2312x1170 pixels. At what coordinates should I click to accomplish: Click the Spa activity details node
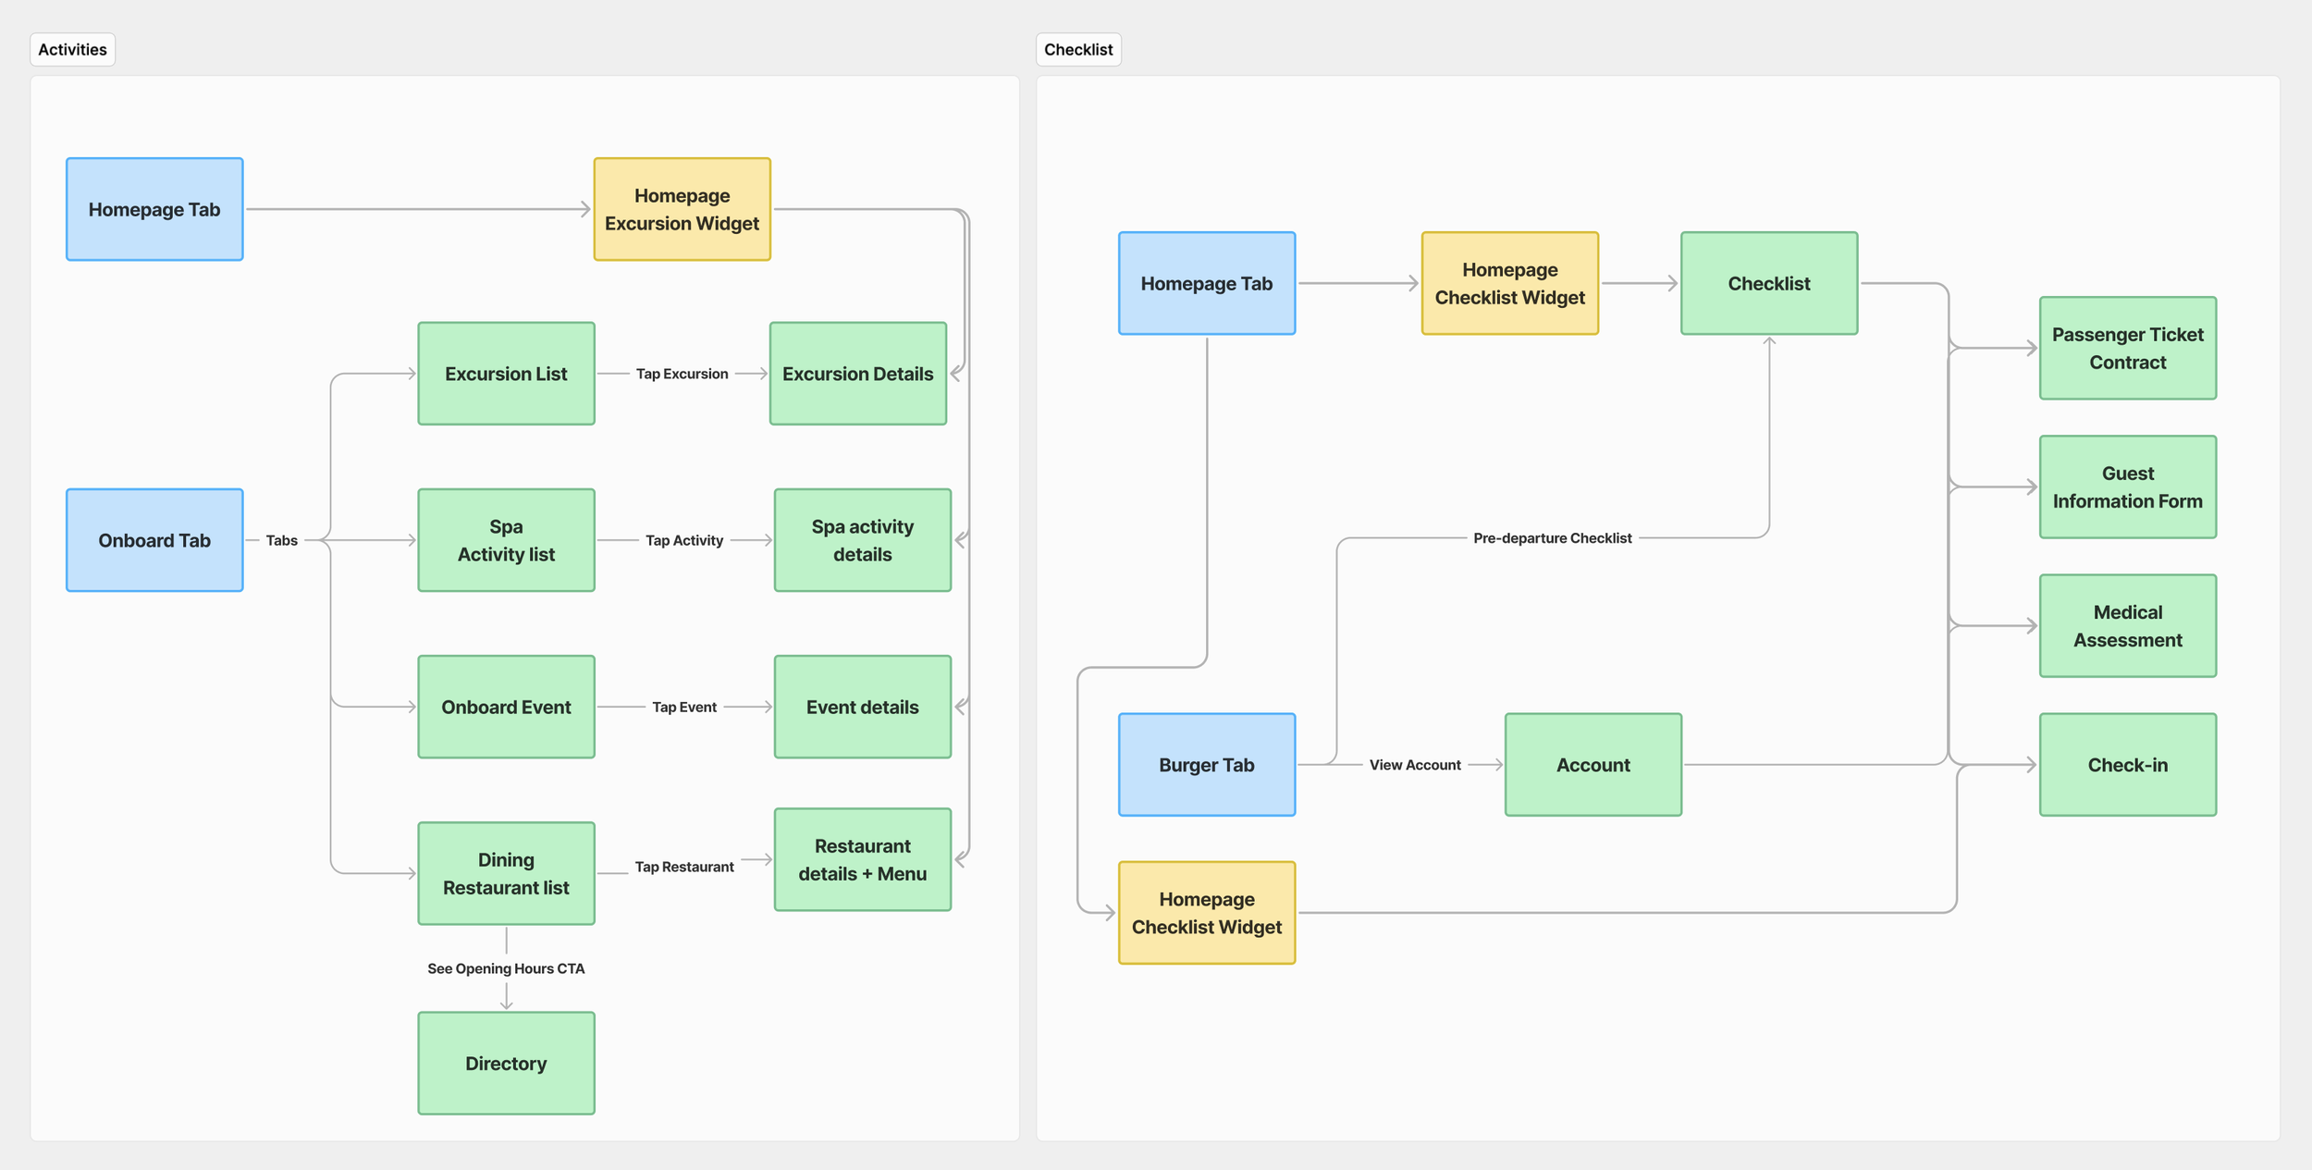[x=863, y=540]
